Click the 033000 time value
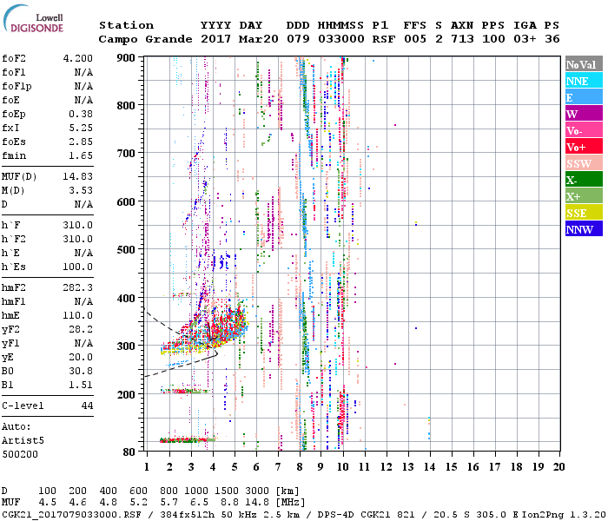 341,39
